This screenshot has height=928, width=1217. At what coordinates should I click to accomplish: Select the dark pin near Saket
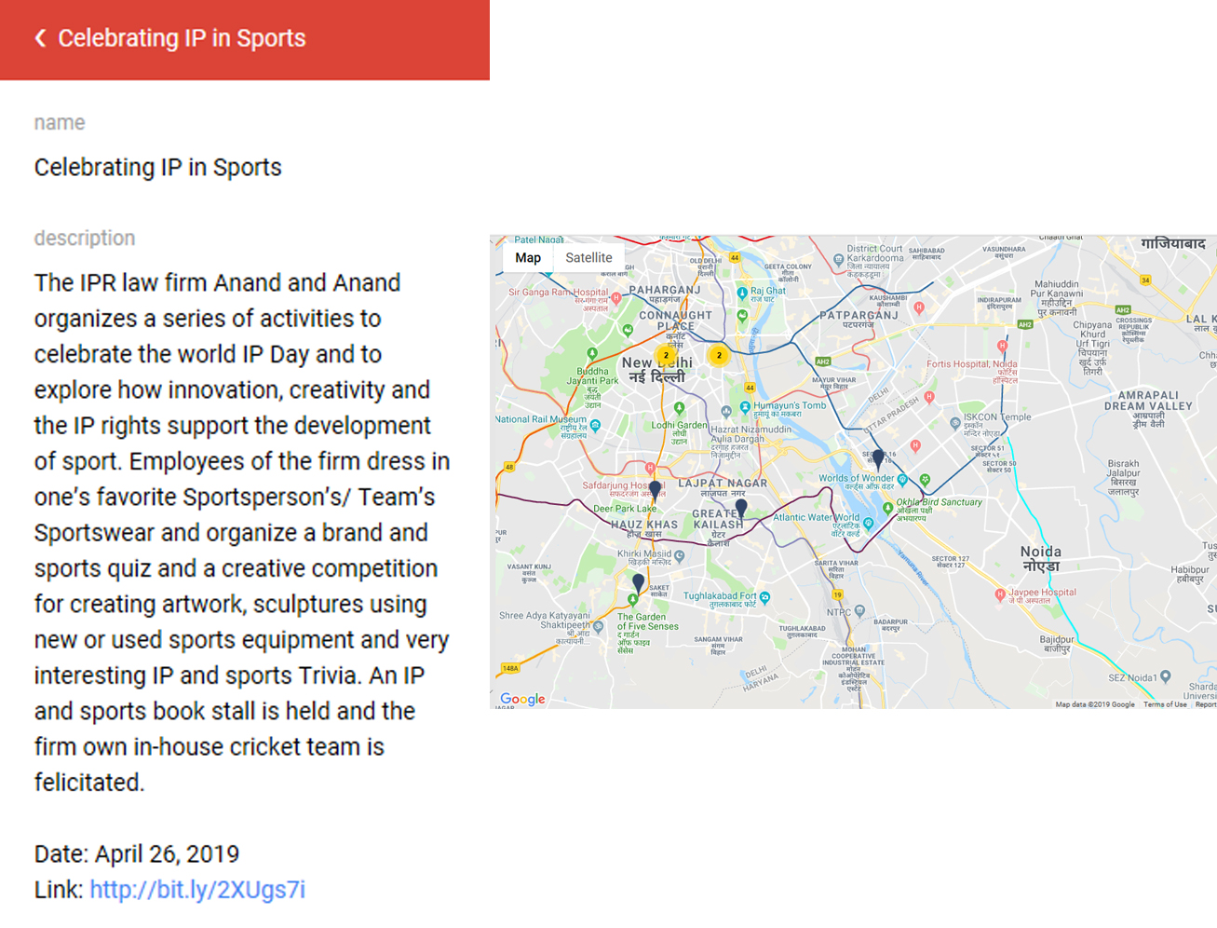click(638, 583)
